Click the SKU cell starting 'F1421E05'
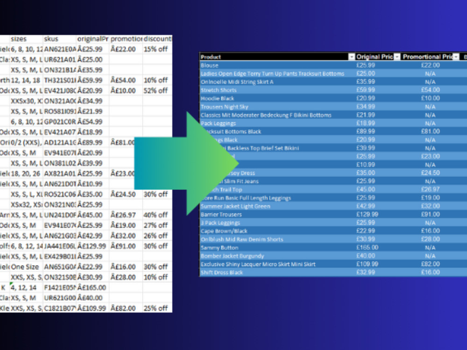Viewport: 467px width, 350px height. (60, 287)
